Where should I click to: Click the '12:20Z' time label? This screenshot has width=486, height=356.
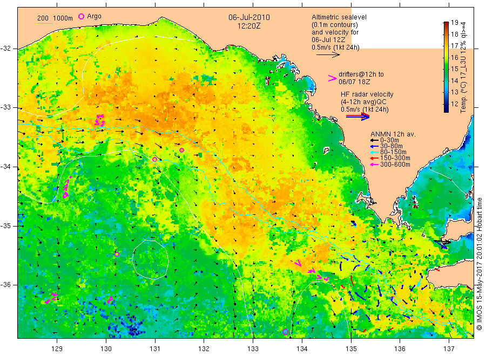pos(249,26)
